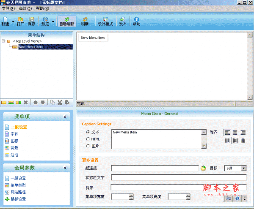Screen dimensions: 254x209
Task: Collapse the Top Level Menu tree node
Action: click(x=3, y=41)
